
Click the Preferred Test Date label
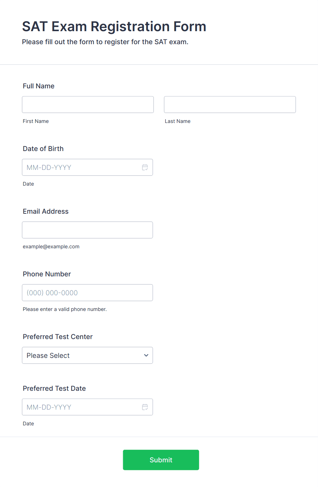tap(54, 388)
